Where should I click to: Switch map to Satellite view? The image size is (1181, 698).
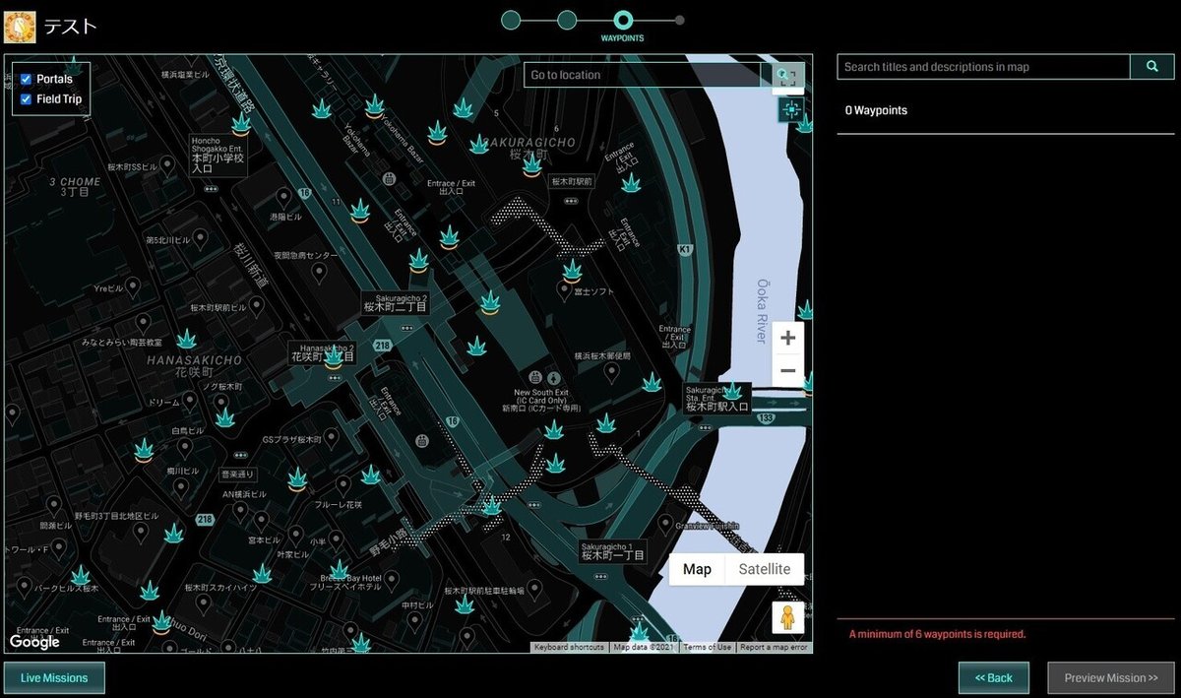765,569
